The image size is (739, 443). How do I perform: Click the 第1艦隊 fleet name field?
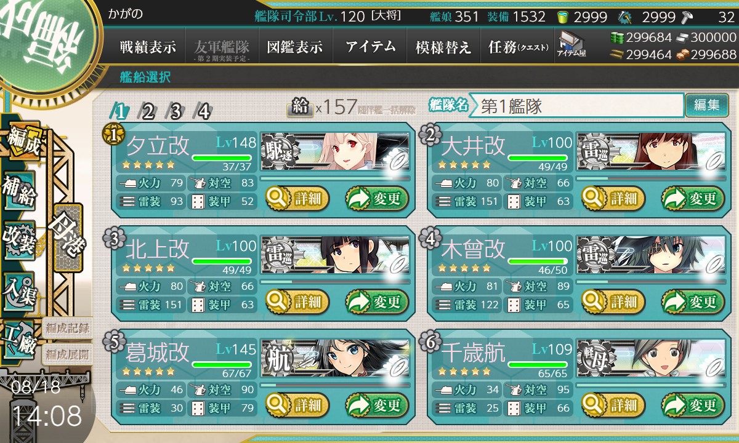click(576, 105)
